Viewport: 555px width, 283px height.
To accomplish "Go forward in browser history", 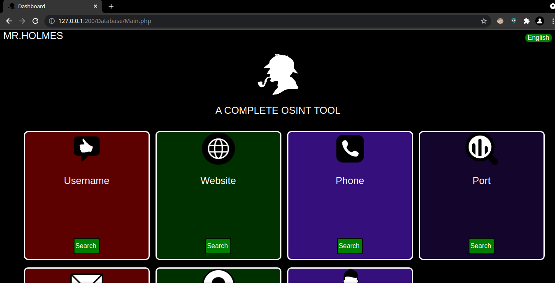I will coord(22,21).
